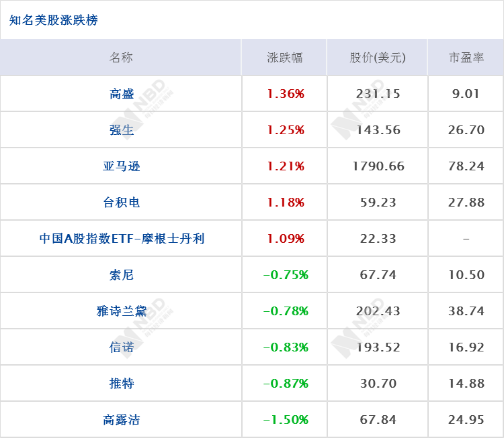Click the -0.83% change value
Screen dimensions: 504x438
tap(286, 347)
